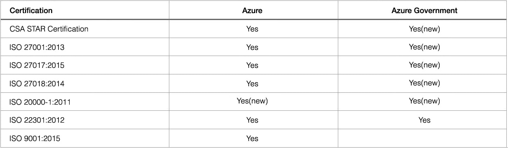Click the Azure column header
The width and height of the screenshot is (508, 148).
coord(252,11)
